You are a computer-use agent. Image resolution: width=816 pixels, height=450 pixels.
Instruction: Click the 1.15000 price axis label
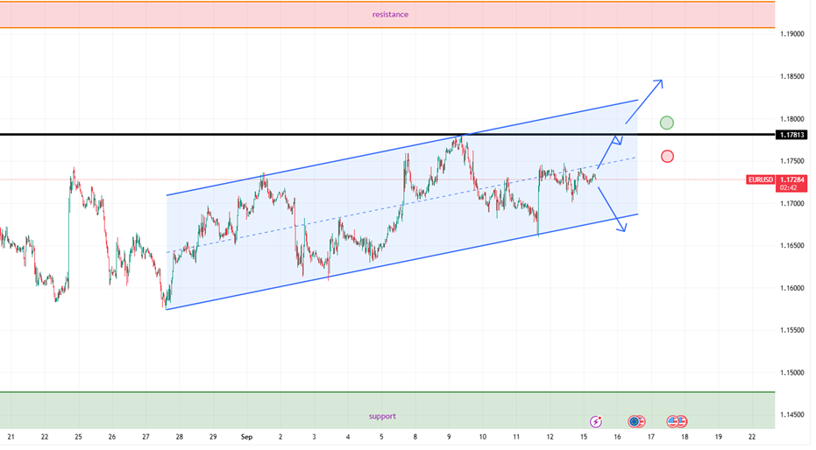pos(791,373)
